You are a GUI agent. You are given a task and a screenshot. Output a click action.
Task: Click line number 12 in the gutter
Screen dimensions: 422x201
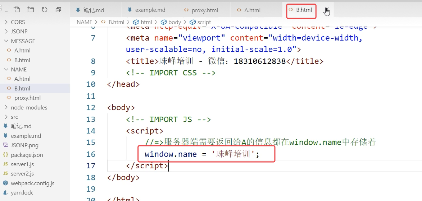91,108
